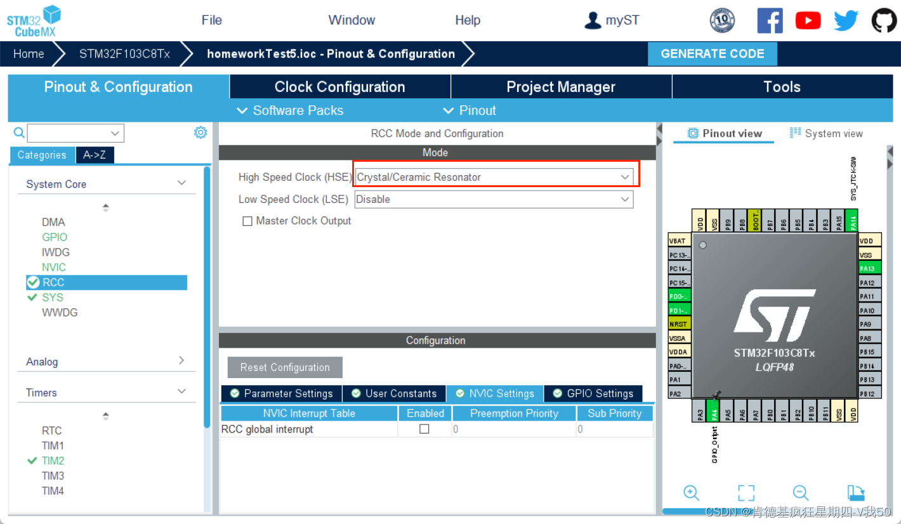The width and height of the screenshot is (901, 524).
Task: Select the green PA14 pin on the chip
Action: tap(853, 219)
